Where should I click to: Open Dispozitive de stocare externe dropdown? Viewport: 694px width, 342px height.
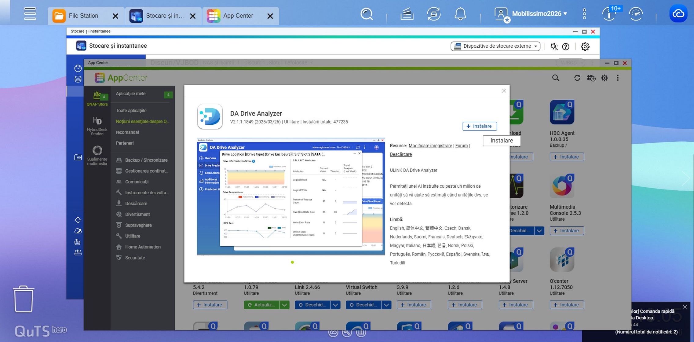click(495, 46)
